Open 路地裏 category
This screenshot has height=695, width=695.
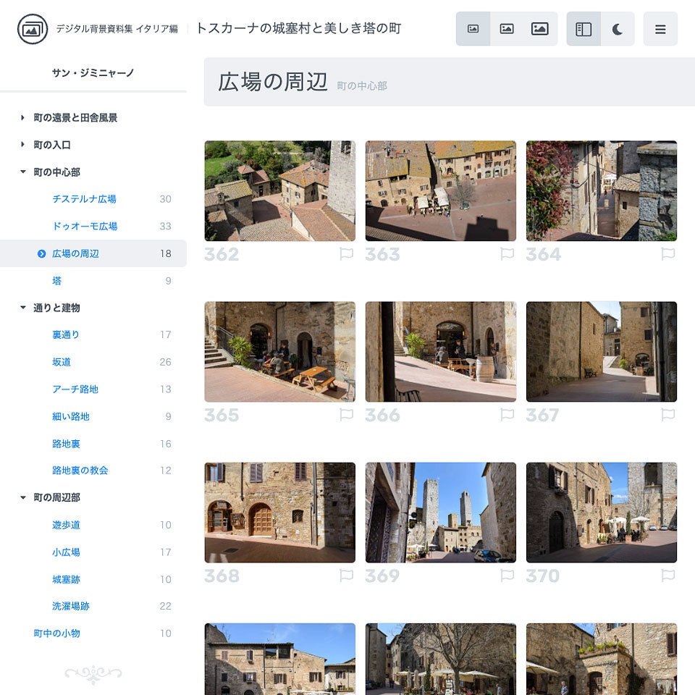point(66,444)
